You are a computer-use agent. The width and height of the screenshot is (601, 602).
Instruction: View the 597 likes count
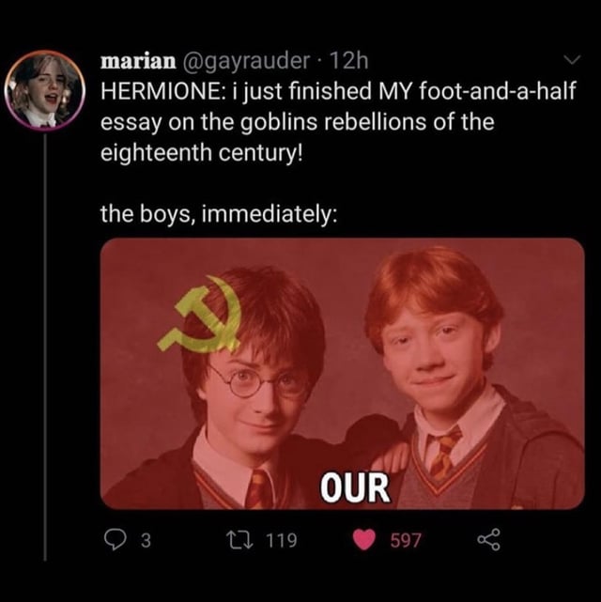[x=406, y=540]
